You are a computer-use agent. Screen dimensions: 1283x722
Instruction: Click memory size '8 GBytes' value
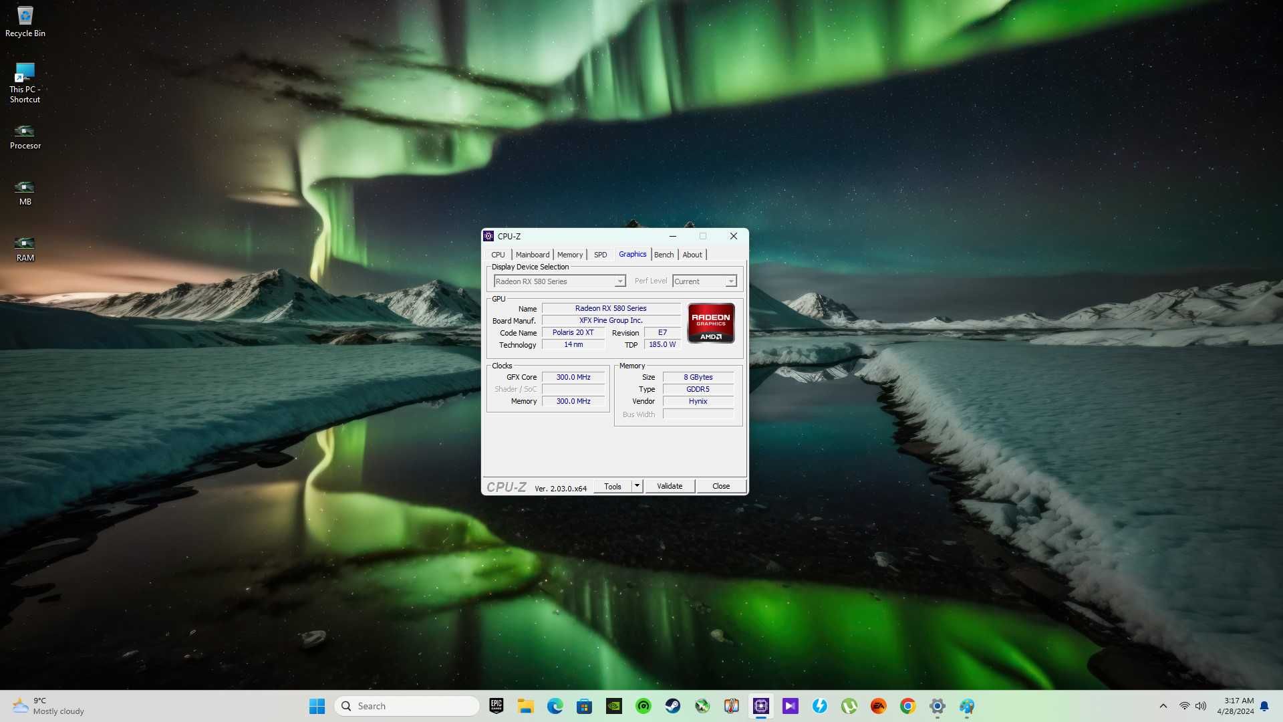(698, 377)
